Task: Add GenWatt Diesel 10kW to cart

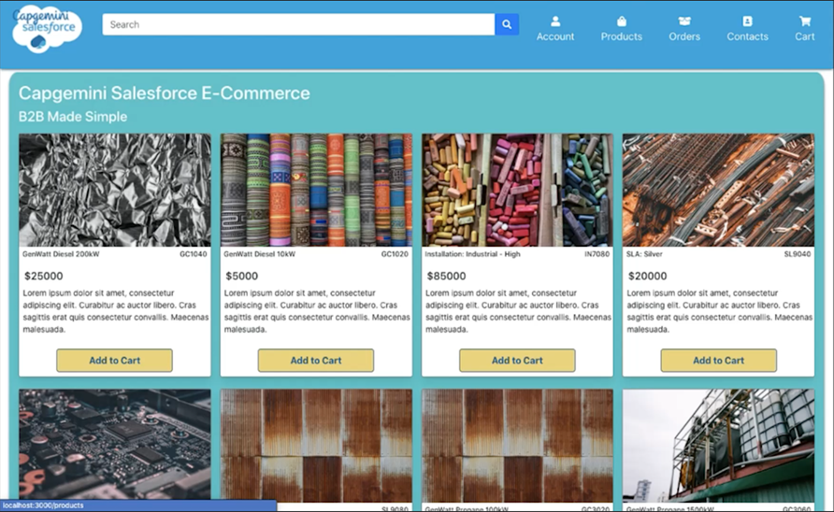Action: (316, 361)
